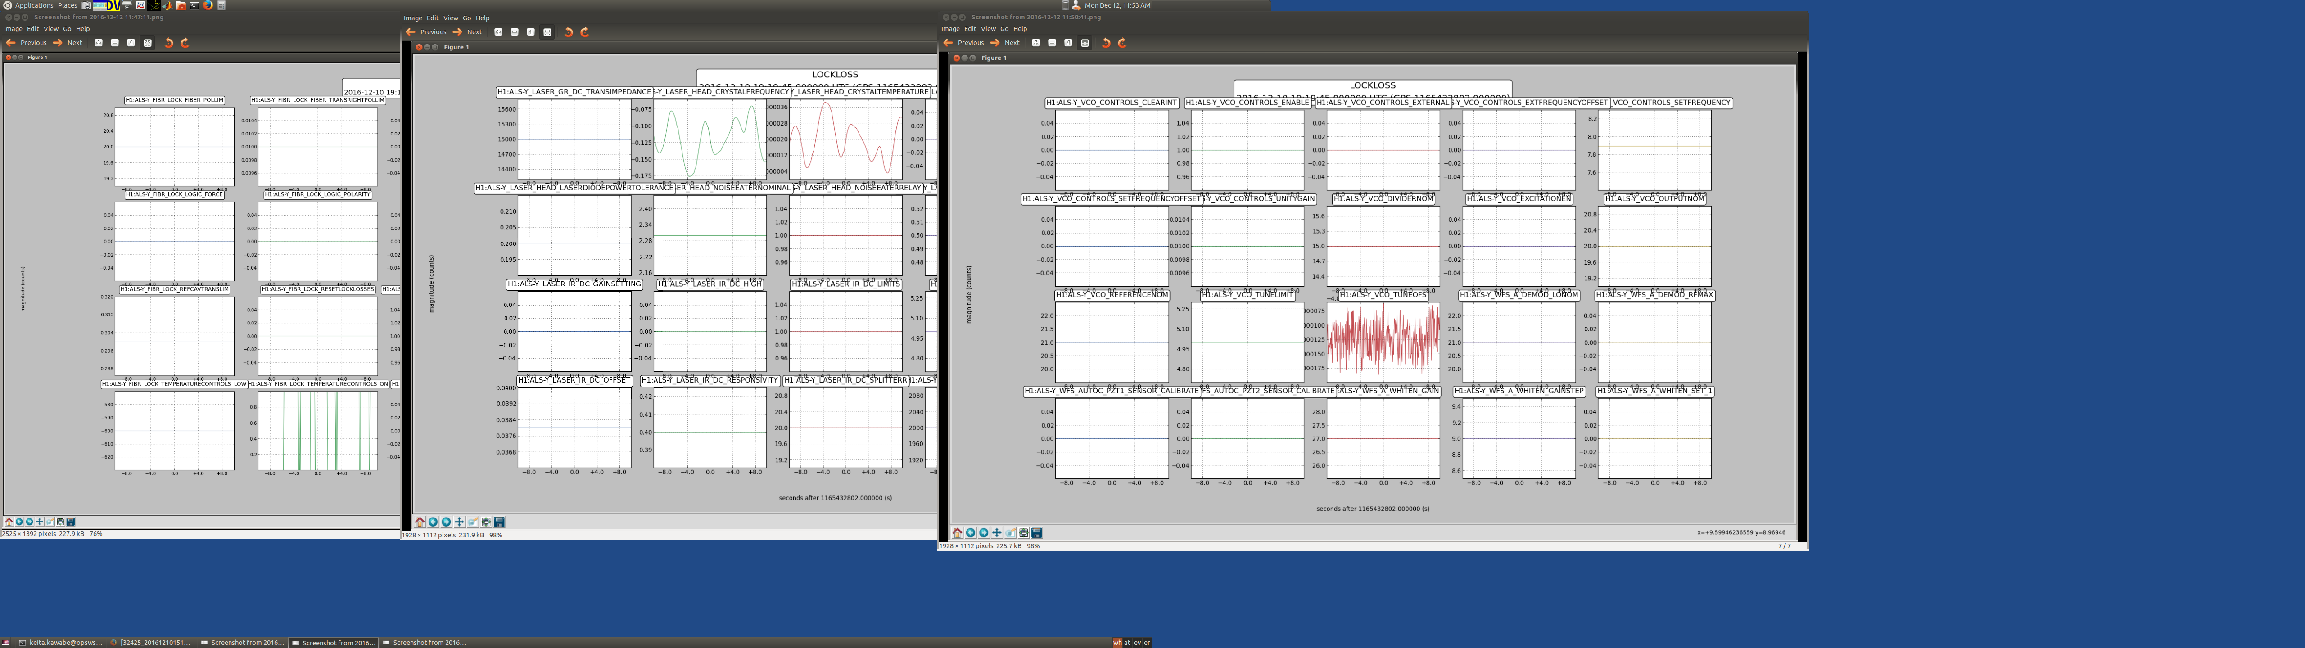Click the highlighted Screenshot taskbar entry
The image size is (2305, 648).
point(333,643)
